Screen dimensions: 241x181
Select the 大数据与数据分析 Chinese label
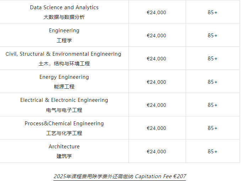click(x=64, y=17)
